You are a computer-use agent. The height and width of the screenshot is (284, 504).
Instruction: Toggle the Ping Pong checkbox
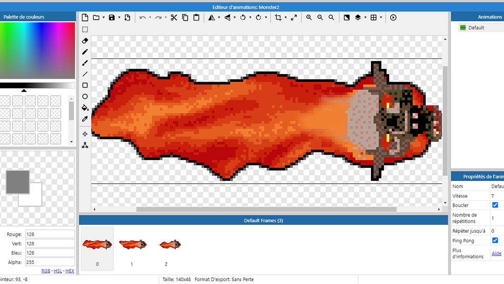pyautogui.click(x=495, y=240)
